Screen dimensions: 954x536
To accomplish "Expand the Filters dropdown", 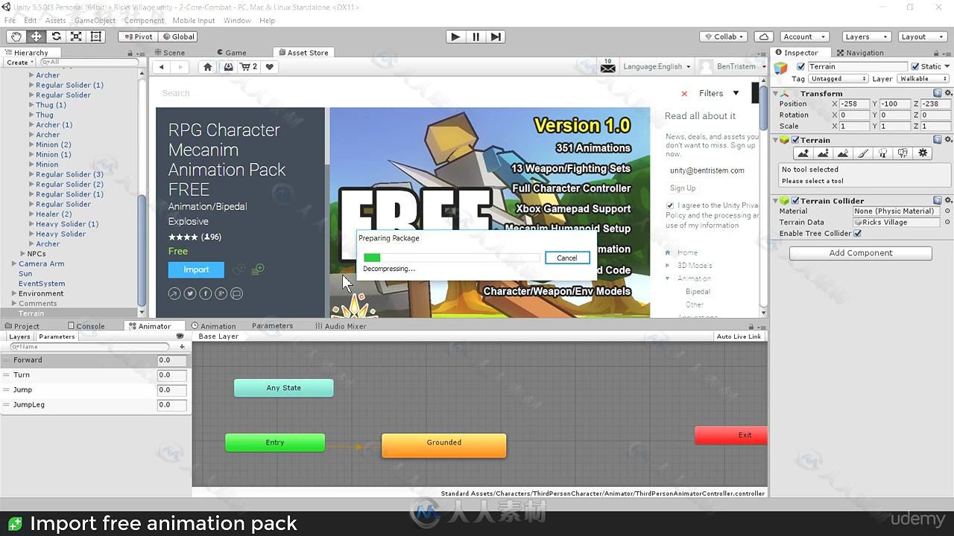I will [719, 94].
